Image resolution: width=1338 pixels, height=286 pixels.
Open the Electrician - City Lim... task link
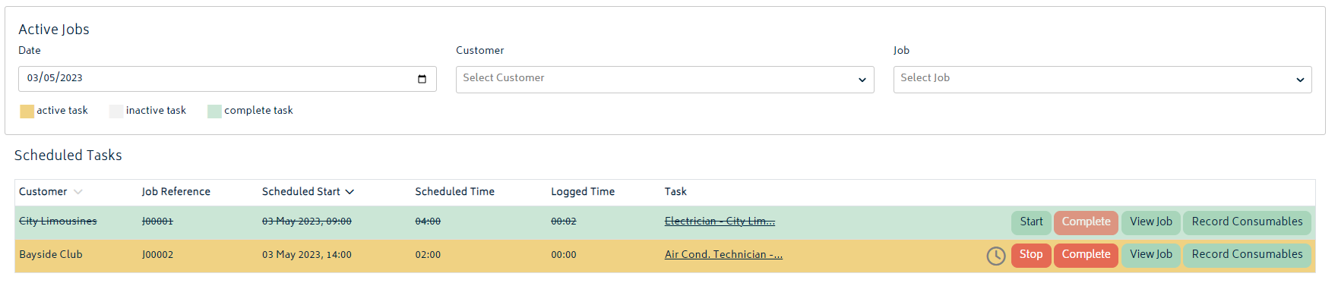(x=720, y=222)
